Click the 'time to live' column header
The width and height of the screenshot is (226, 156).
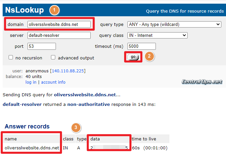pyautogui.click(x=144, y=139)
